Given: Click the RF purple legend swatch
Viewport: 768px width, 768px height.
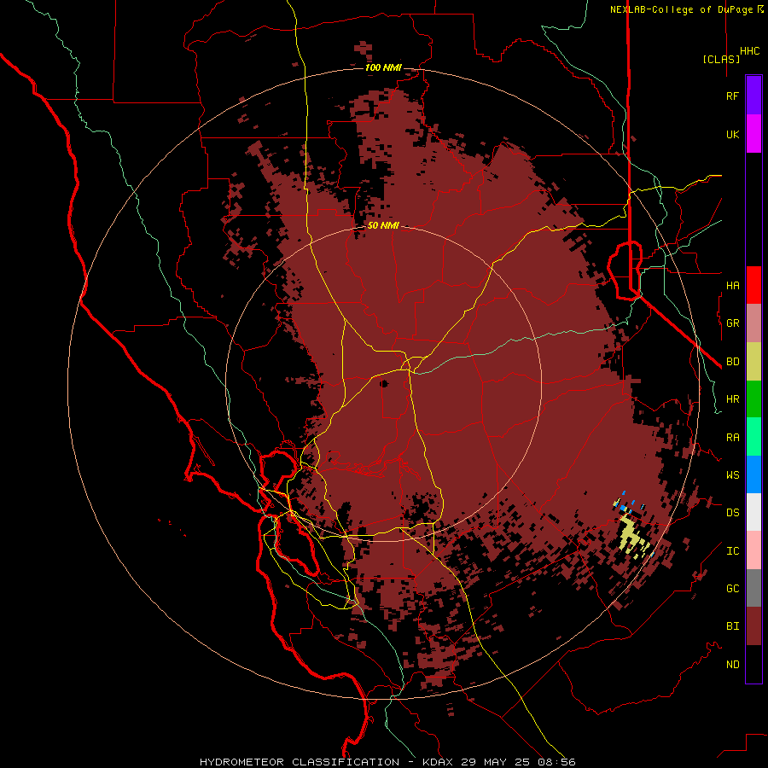Looking at the screenshot, I should [x=753, y=96].
